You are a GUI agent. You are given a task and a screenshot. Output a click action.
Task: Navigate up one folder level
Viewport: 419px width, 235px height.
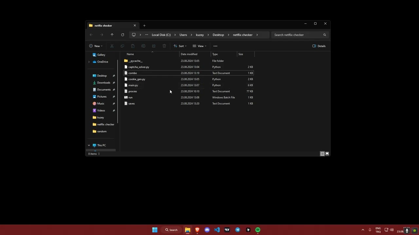coord(112,35)
